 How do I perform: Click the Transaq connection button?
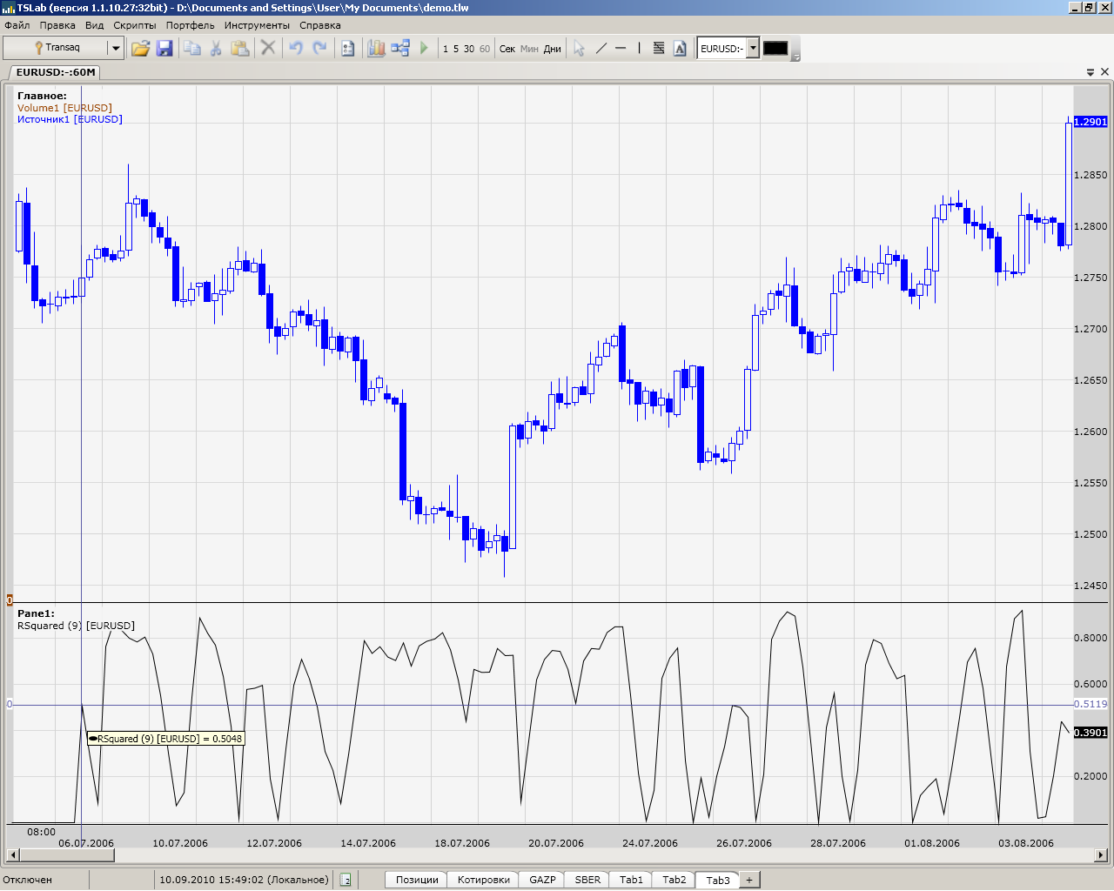tap(57, 49)
